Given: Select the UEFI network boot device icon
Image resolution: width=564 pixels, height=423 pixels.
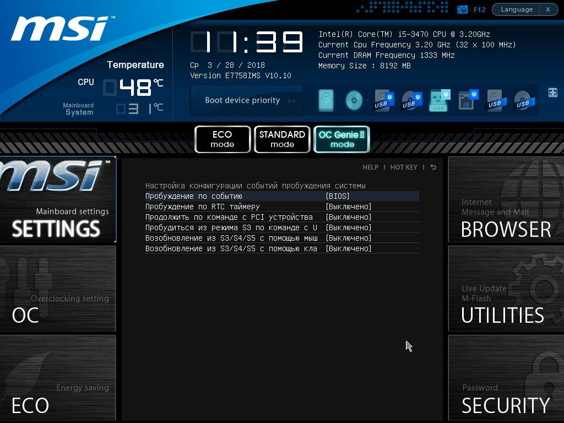Looking at the screenshot, I should (468, 100).
